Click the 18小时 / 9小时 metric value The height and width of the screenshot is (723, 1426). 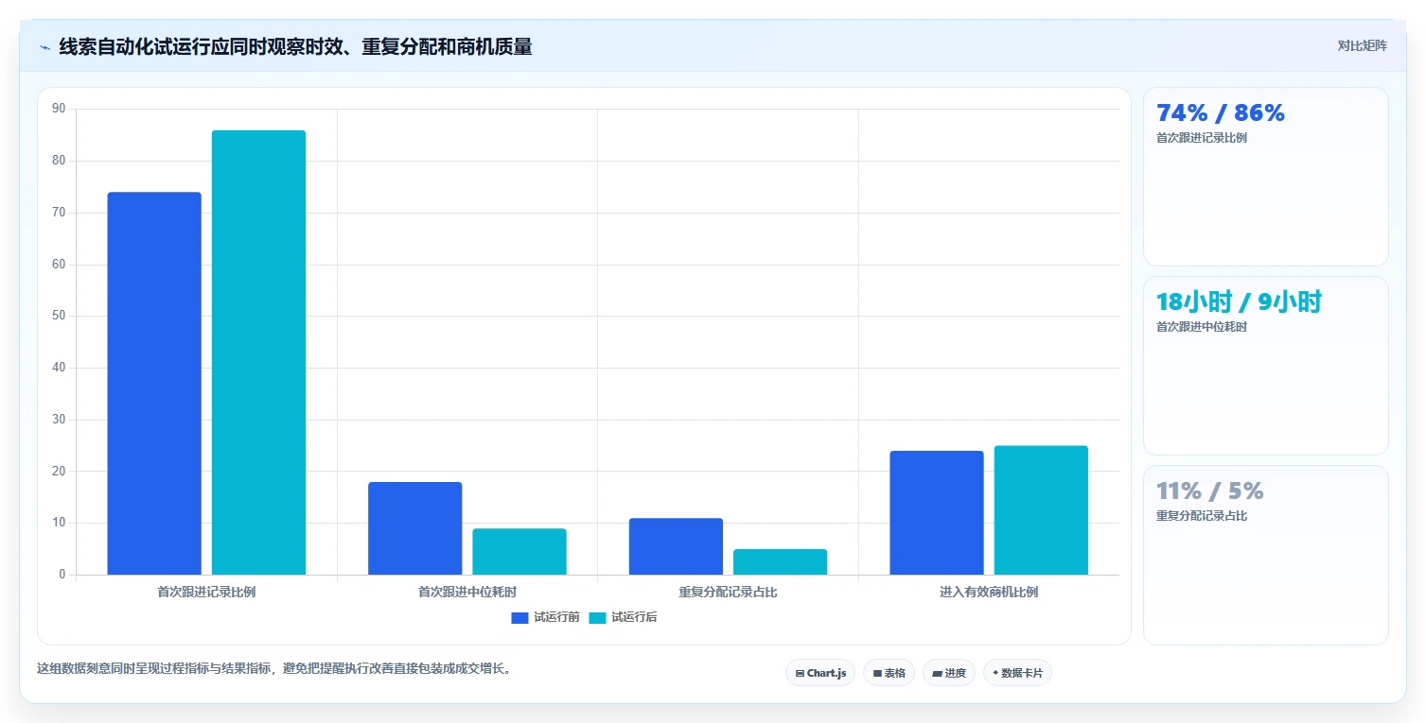[x=1239, y=302]
